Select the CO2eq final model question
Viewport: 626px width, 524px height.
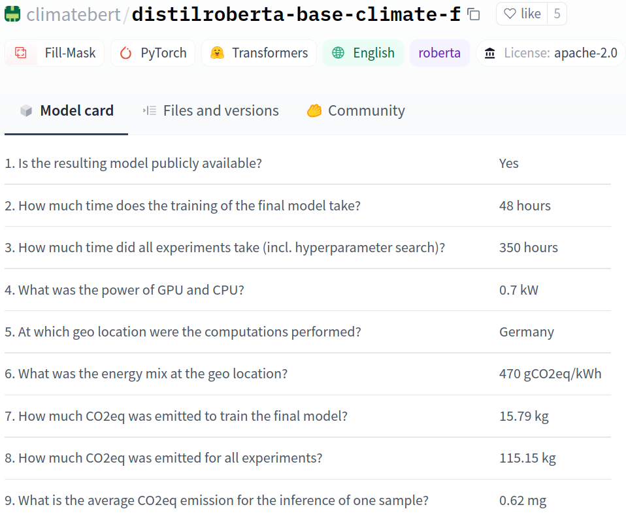pyautogui.click(x=176, y=416)
